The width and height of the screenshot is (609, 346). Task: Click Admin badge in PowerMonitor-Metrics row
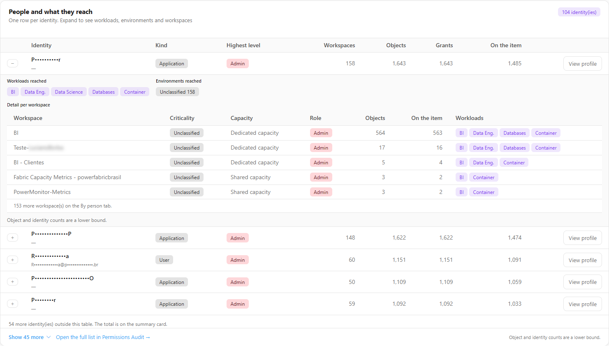pyautogui.click(x=321, y=192)
